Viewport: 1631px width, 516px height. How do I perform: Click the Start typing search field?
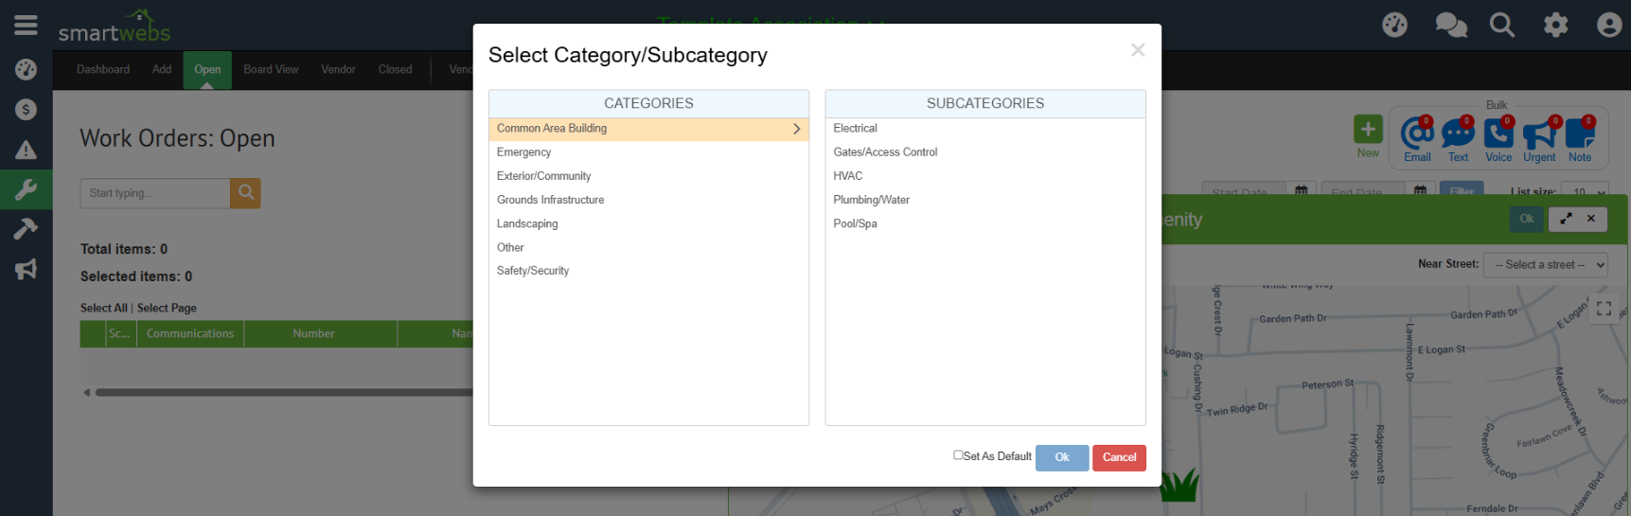click(155, 193)
